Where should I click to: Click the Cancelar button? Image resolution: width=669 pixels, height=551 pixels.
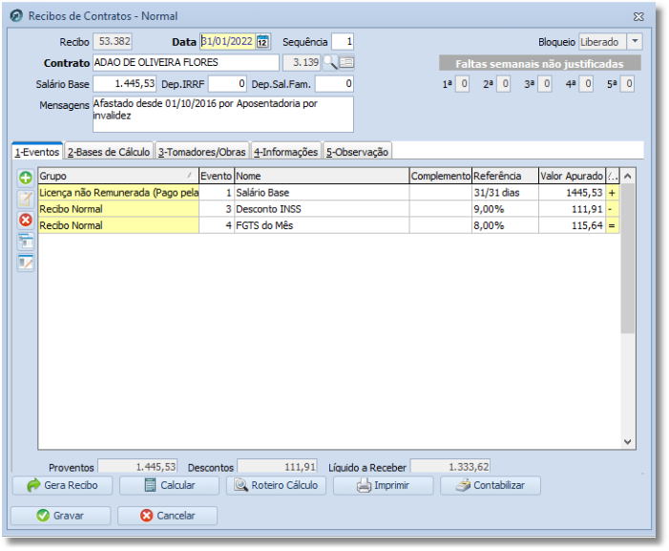tap(167, 516)
